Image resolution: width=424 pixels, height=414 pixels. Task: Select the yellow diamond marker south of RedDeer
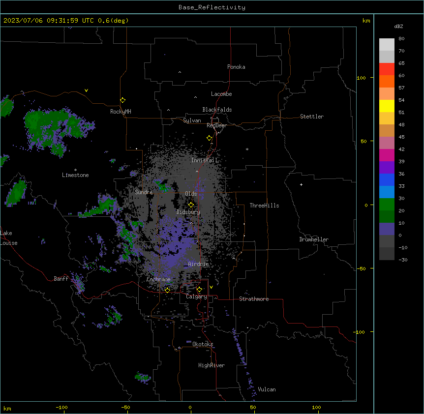click(210, 138)
